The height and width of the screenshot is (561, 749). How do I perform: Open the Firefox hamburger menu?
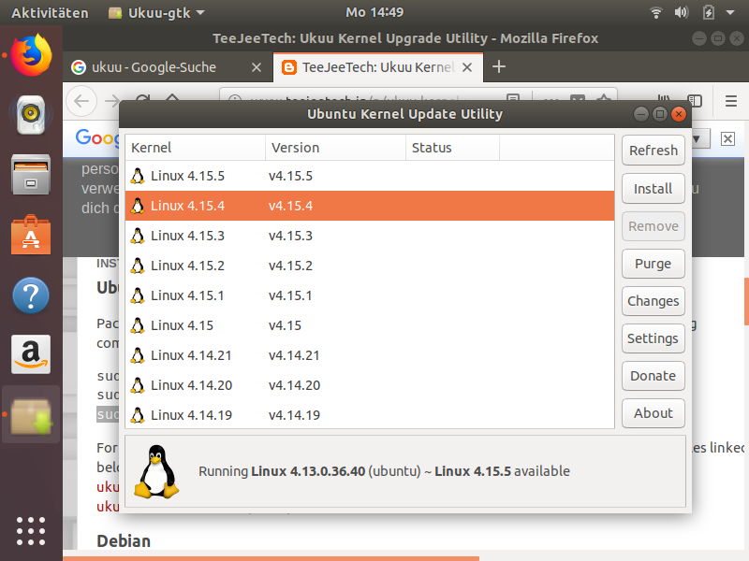pyautogui.click(x=731, y=101)
